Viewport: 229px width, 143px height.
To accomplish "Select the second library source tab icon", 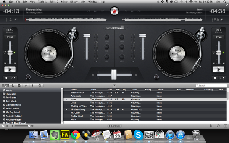I will click(x=12, y=85).
